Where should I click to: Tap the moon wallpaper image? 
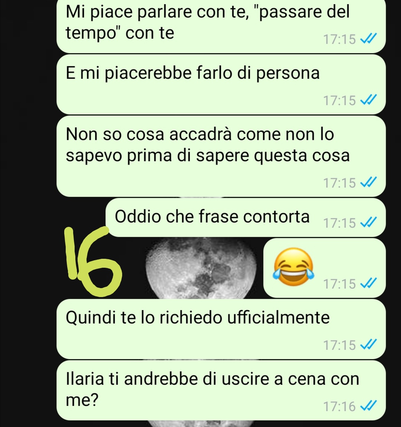click(x=201, y=268)
